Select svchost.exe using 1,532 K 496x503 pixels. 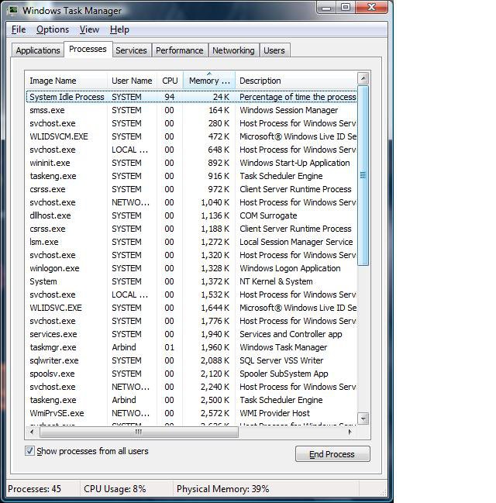pos(191,295)
